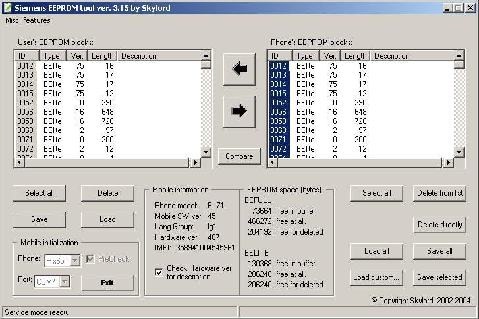Open the Misc. features menu
The width and height of the screenshot is (479, 319).
coord(28,20)
